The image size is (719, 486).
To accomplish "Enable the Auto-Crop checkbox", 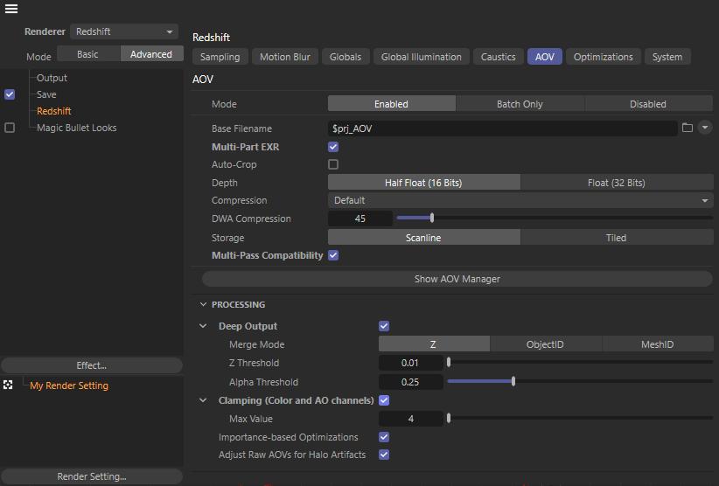I will (333, 164).
